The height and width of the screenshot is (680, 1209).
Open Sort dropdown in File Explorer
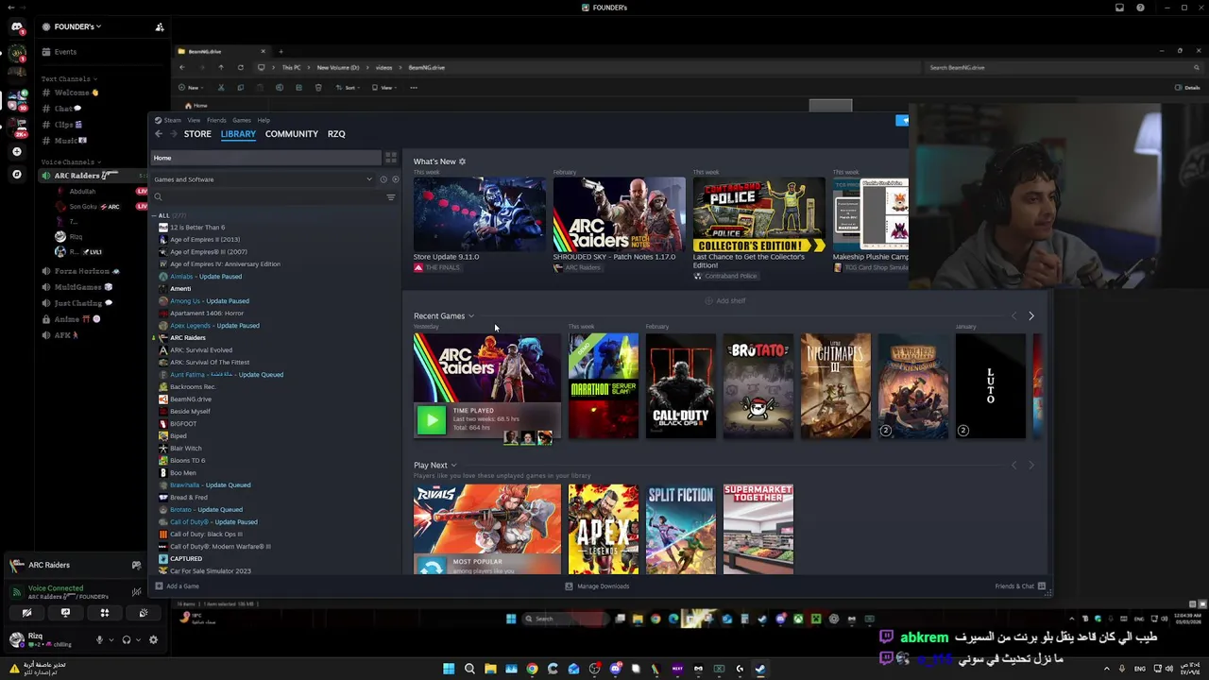(x=349, y=88)
